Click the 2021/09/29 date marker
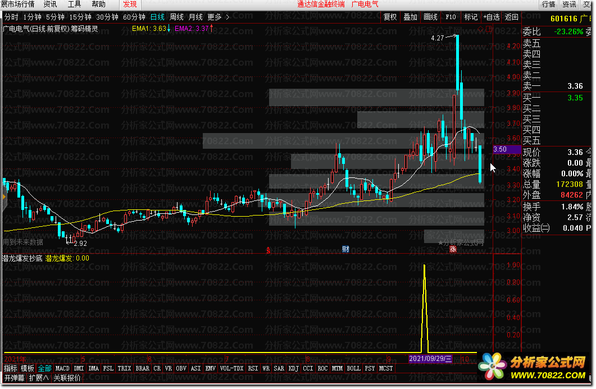Image resolution: width=596 pixels, height=389 pixels. tap(431, 359)
